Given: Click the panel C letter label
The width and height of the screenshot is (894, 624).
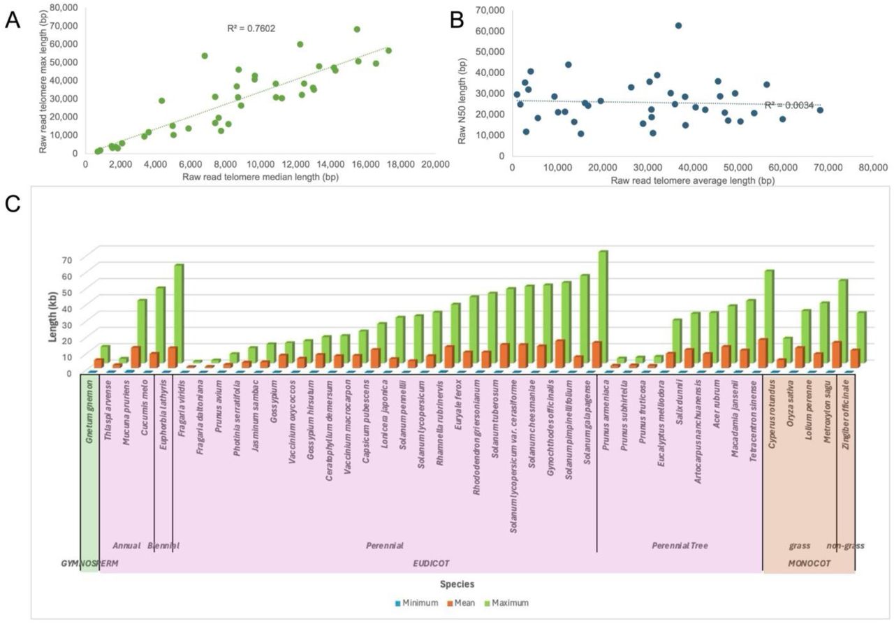Looking at the screenshot, I should tap(14, 204).
